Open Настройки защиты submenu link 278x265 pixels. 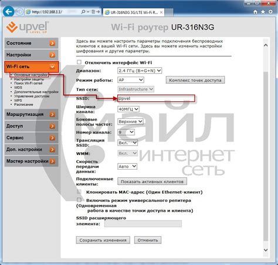point(29,80)
